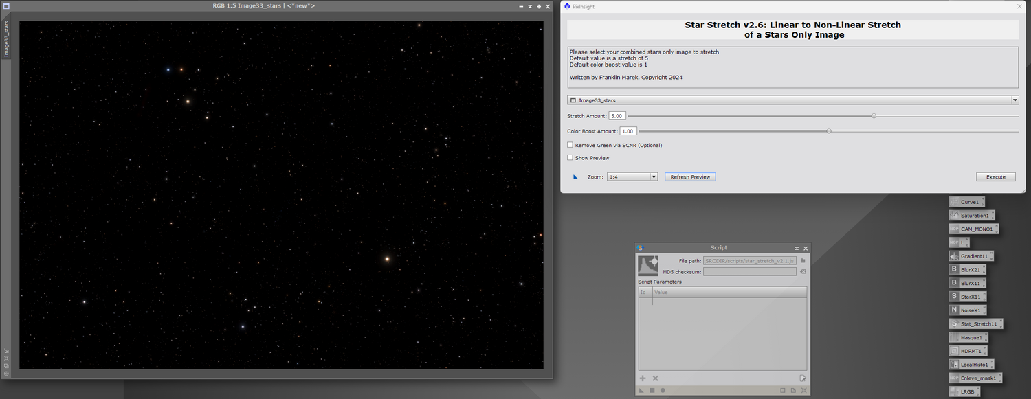Screen dimensions: 1031x399
Task: Click the Execute button
Action: click(996, 176)
